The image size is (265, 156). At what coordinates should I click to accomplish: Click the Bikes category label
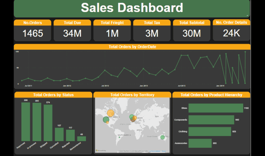tap(184, 108)
